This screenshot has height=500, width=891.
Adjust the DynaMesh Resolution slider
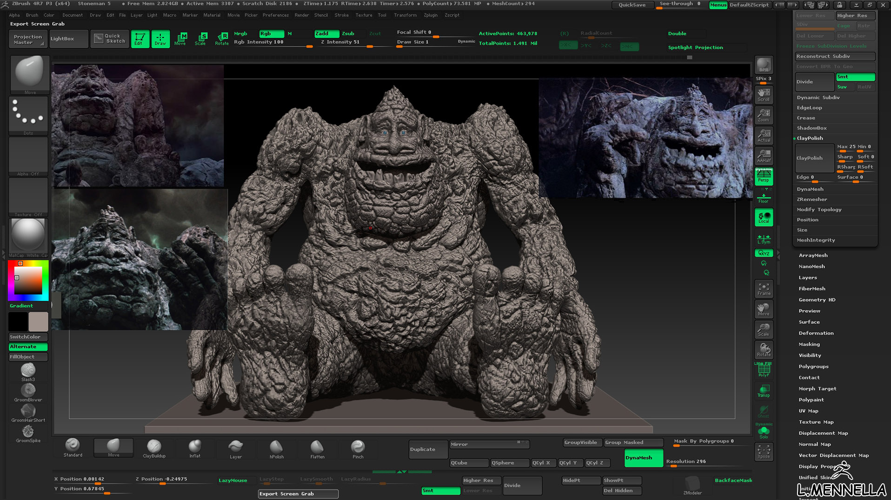705,462
